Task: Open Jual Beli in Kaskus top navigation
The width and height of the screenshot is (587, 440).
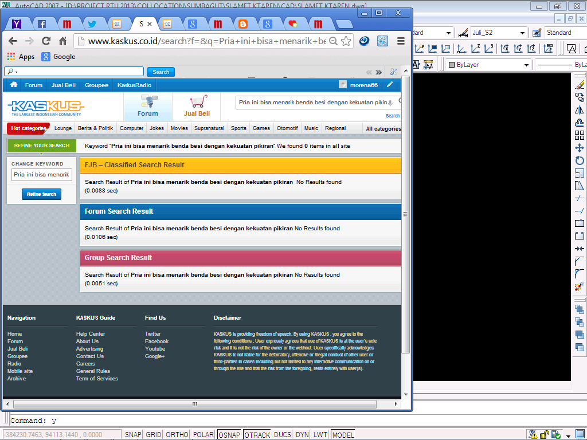Action: pos(63,85)
